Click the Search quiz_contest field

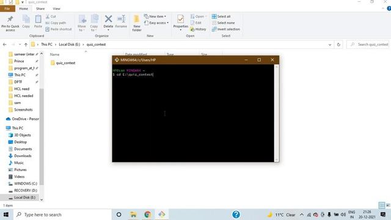[x=368, y=45]
